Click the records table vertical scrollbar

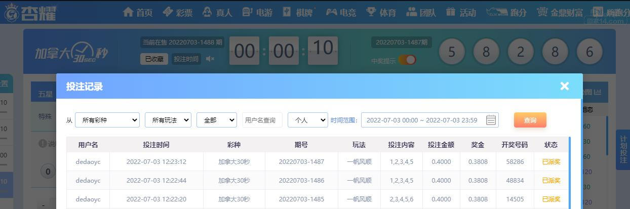[x=569, y=172]
